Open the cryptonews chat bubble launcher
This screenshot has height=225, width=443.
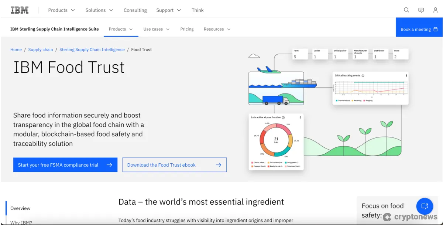point(424,206)
